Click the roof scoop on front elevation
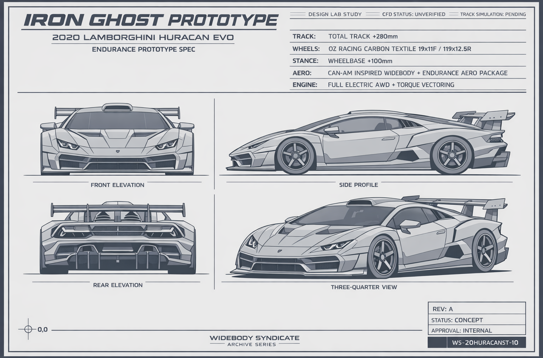Screen dimensions: 543x358 pyautogui.click(x=117, y=108)
